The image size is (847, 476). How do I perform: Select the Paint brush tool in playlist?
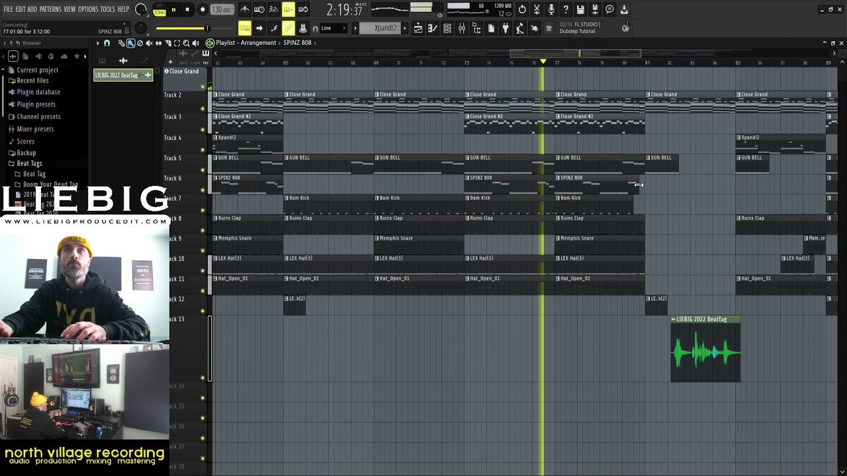click(x=130, y=43)
